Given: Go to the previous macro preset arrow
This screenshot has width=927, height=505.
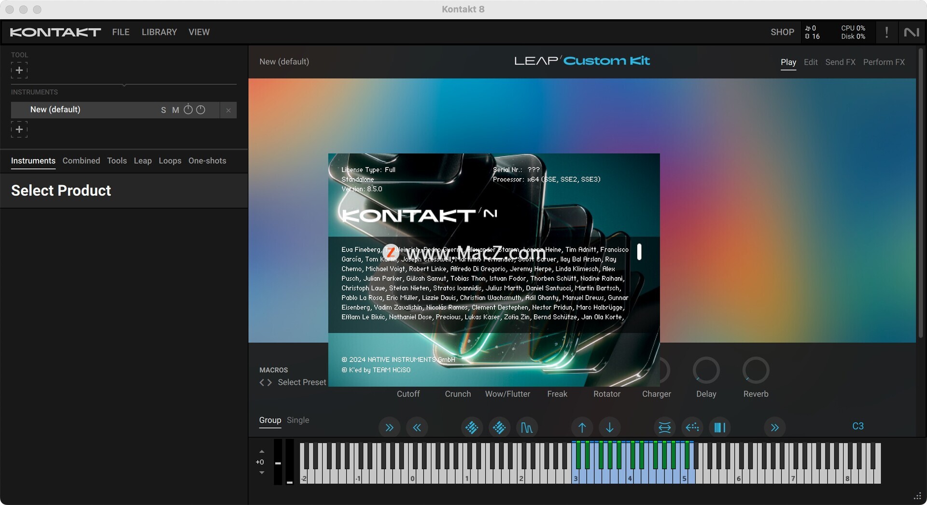Looking at the screenshot, I should tap(262, 382).
